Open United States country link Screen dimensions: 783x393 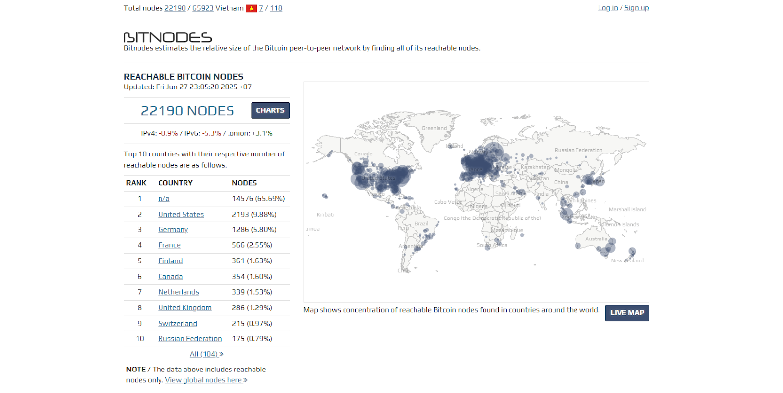click(x=181, y=215)
